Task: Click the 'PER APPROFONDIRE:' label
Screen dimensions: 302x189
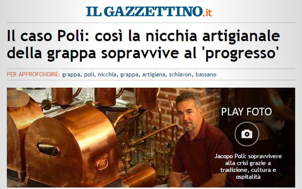Action: (33, 74)
